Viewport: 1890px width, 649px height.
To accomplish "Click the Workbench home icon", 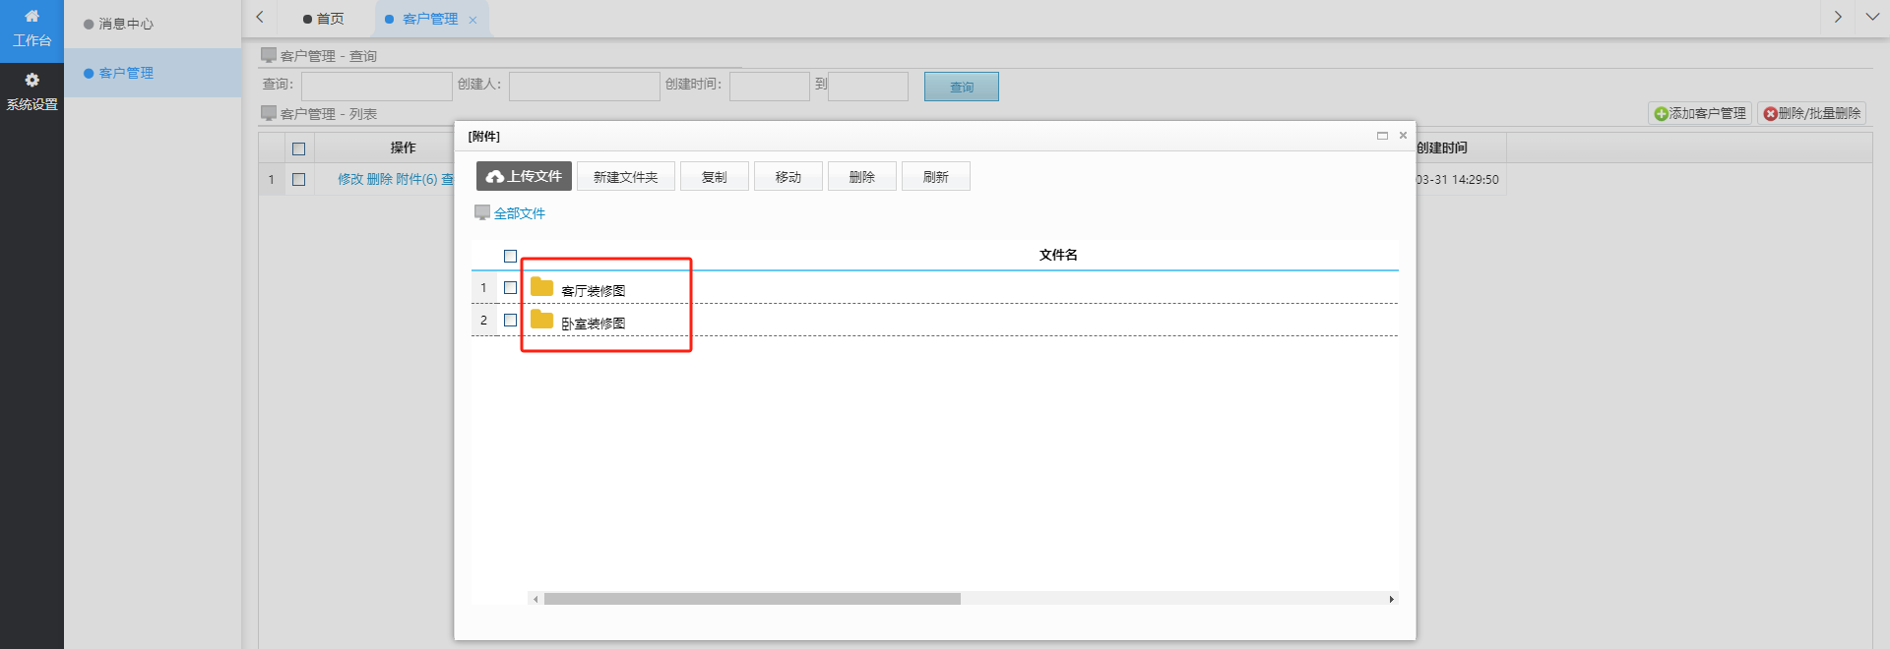I will click(31, 17).
